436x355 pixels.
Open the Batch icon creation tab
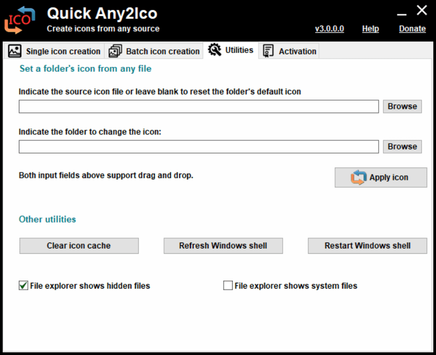(162, 51)
